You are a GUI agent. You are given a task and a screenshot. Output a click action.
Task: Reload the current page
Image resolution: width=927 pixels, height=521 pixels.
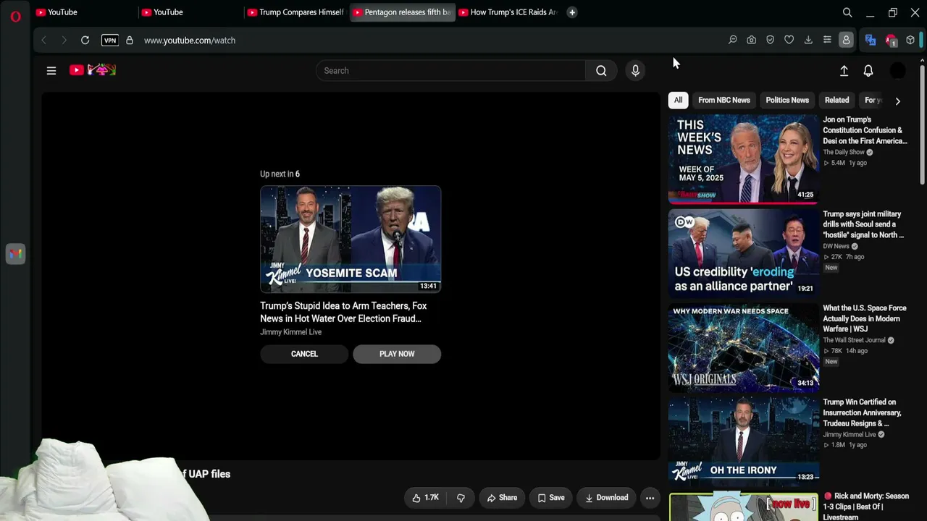(85, 41)
